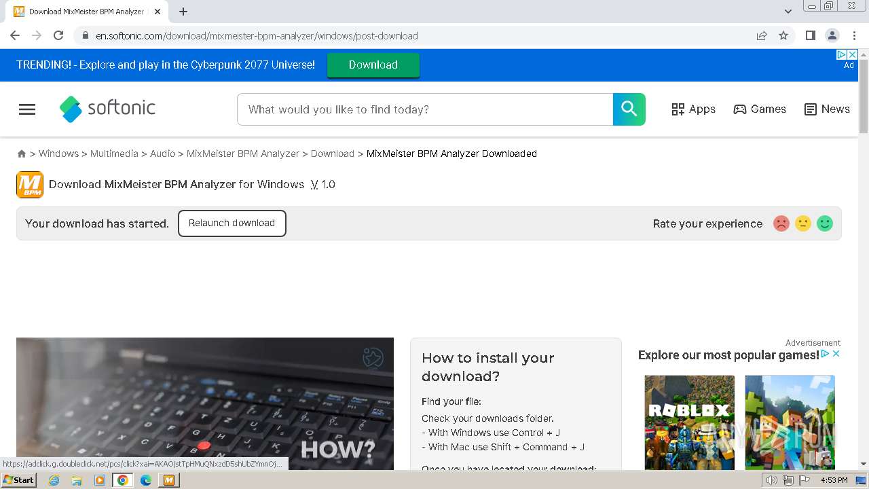This screenshot has height=489, width=869.
Task: Click the magnifier search button
Action: click(x=629, y=109)
